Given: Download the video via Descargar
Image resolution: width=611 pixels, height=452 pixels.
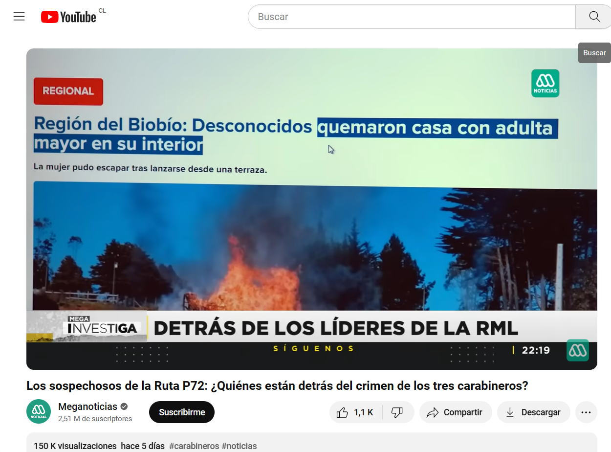Looking at the screenshot, I should 533,412.
